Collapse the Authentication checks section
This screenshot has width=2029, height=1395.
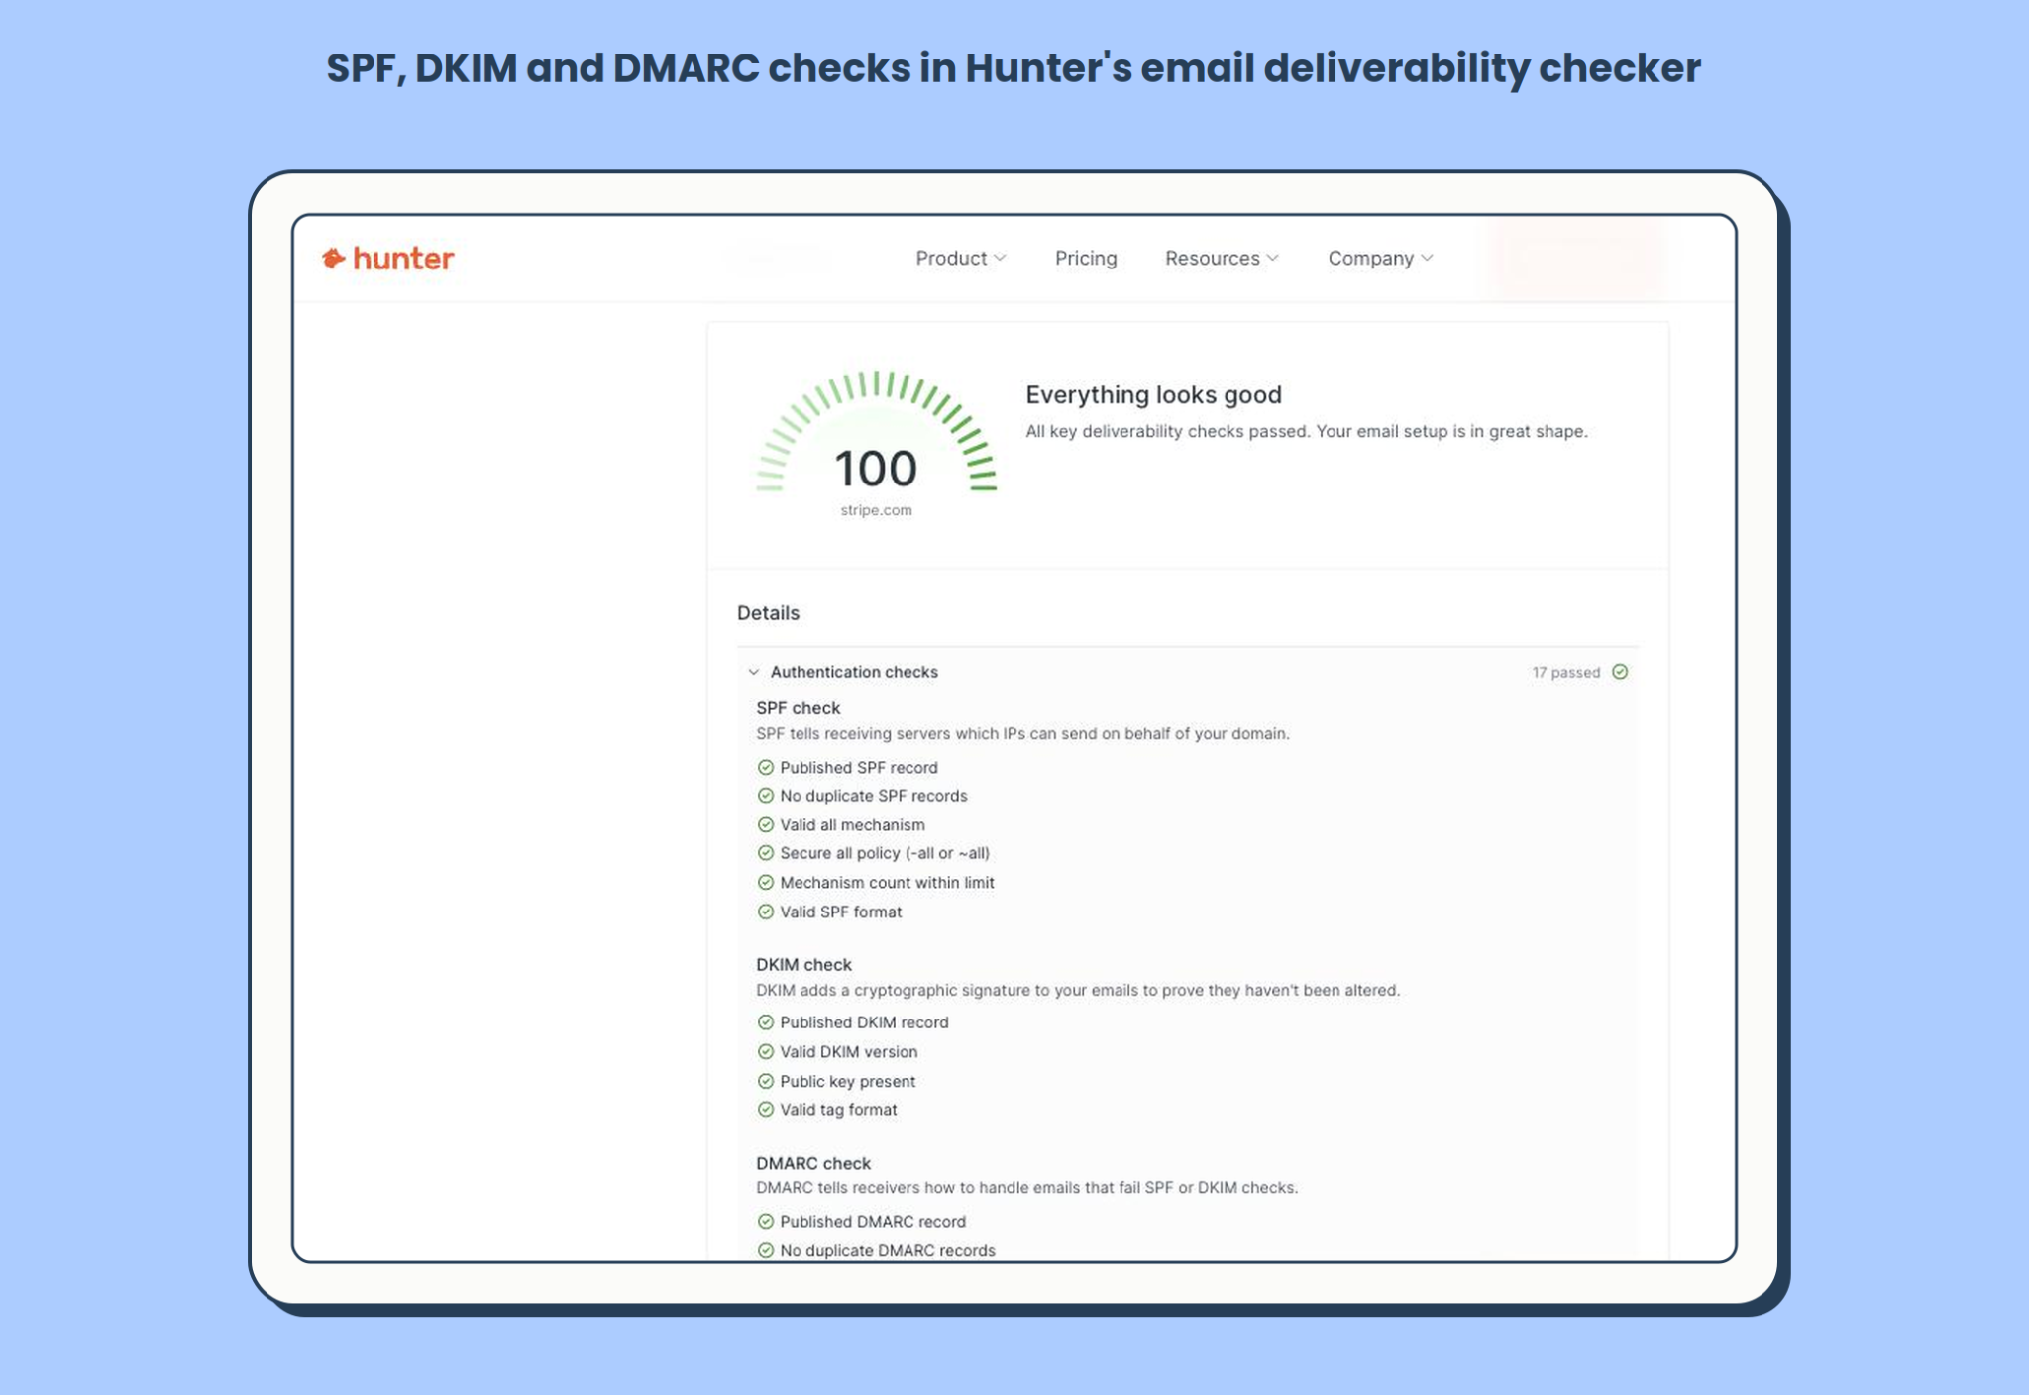point(754,672)
